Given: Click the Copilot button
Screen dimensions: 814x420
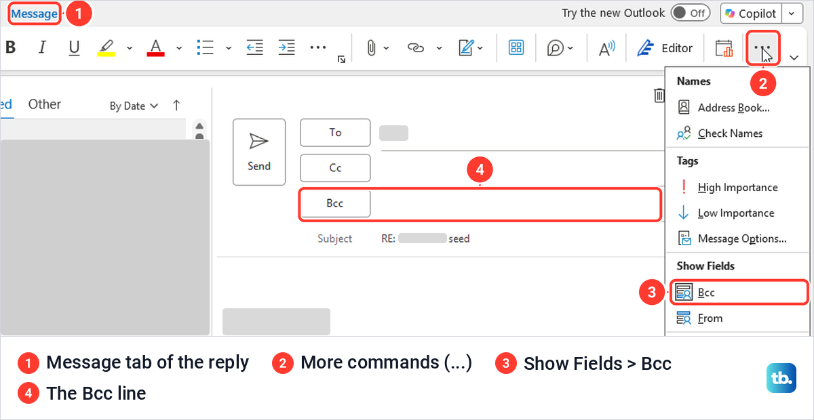Looking at the screenshot, I should point(750,13).
